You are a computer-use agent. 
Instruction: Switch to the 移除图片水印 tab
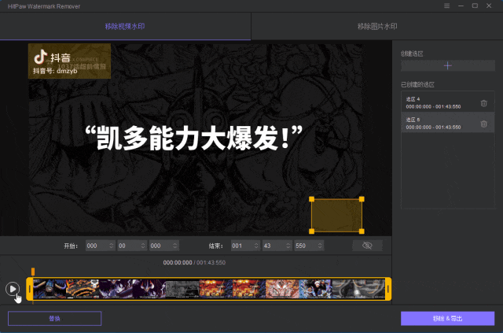click(x=376, y=27)
